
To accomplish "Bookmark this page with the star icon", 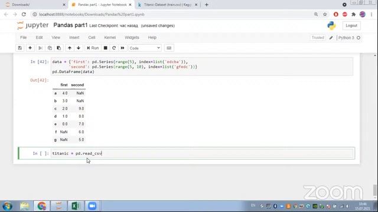I will 325,14.
